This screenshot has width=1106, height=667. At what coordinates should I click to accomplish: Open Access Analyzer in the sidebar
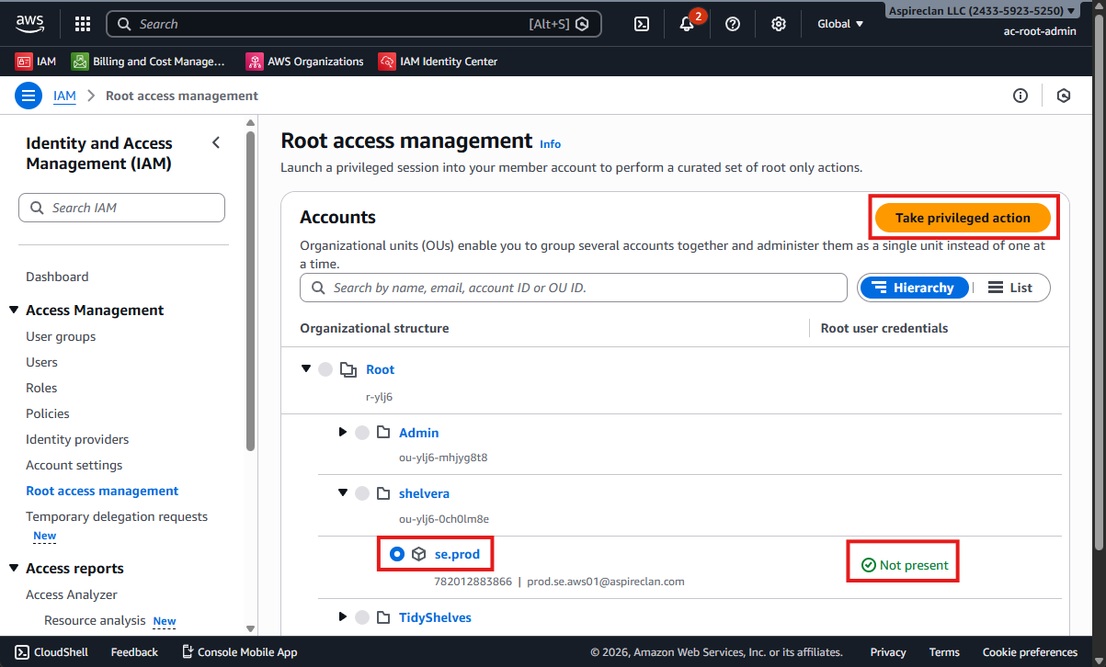72,594
